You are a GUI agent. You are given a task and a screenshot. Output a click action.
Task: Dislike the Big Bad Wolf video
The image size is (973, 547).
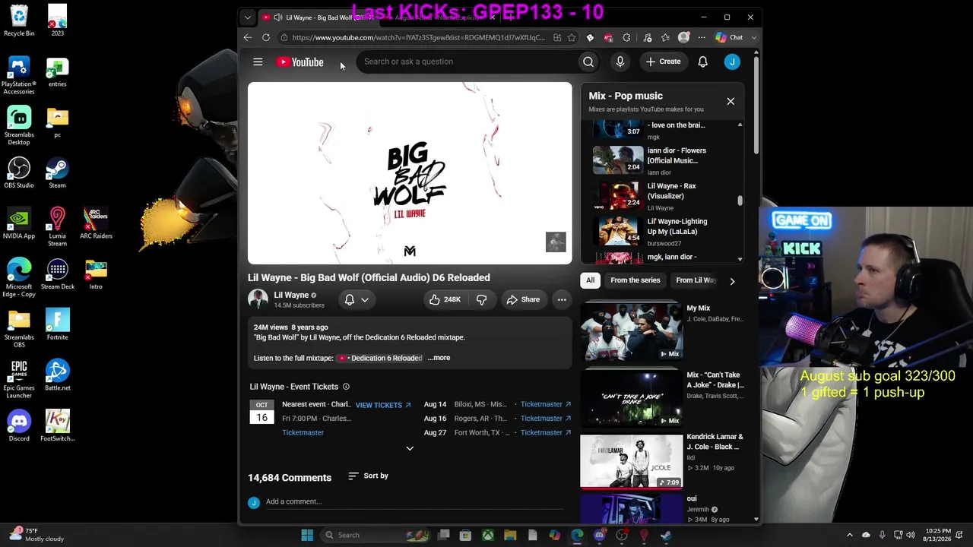point(481,300)
